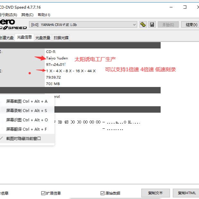Screen dimensions: 199x199
Task: Open the YAMAHA CRW-F1E drive dropdown
Action: pos(83,24)
